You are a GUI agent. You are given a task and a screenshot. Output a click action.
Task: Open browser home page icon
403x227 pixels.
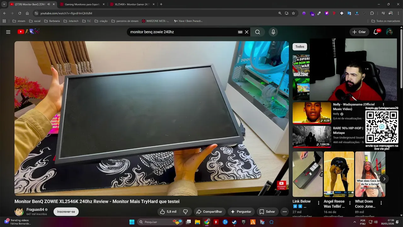tap(27, 13)
